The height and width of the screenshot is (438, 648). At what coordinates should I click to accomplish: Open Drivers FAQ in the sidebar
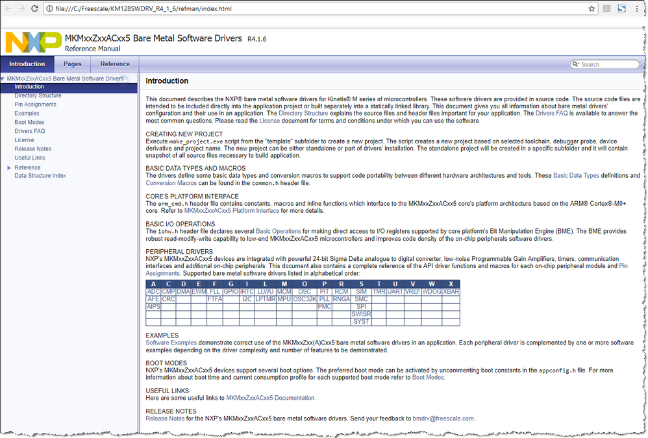[x=30, y=131]
